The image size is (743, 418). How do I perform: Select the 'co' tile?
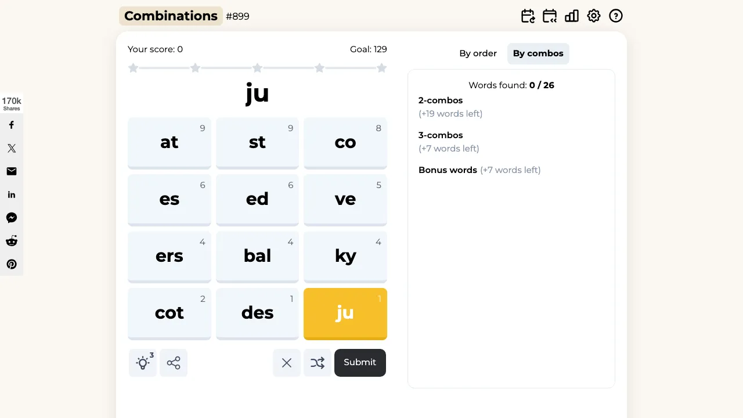[345, 143]
